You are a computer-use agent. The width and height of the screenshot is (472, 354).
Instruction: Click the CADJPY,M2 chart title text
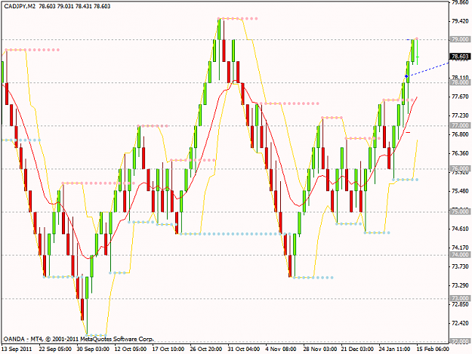[x=20, y=6]
